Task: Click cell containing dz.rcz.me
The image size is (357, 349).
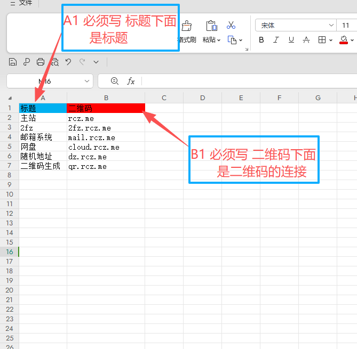Action: click(106, 157)
